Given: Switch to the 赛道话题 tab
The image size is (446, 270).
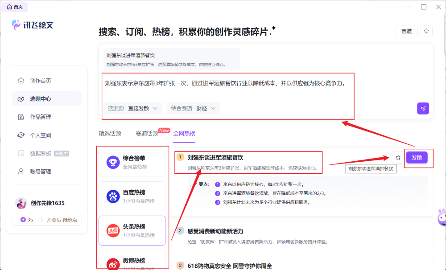Looking at the screenshot, I should tap(147, 133).
